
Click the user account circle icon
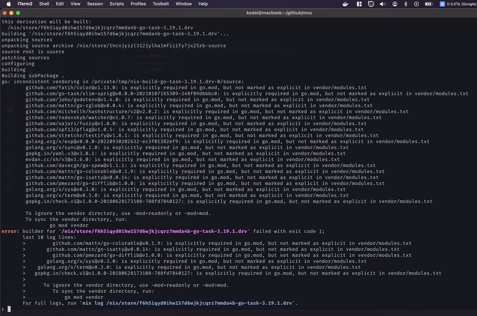[395, 4]
